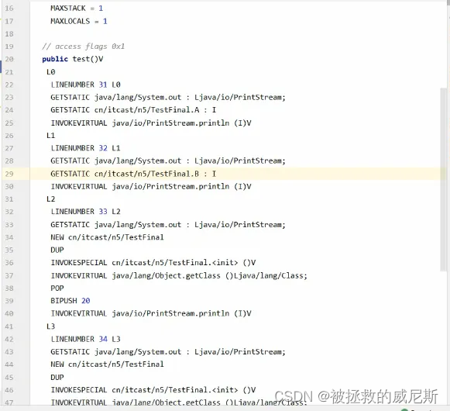Click INVOKEVIRTUAL println on line 25
Image resolution: width=450 pixels, height=411 pixels.
[x=151, y=123]
